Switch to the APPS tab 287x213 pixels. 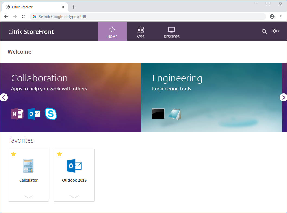[141, 32]
